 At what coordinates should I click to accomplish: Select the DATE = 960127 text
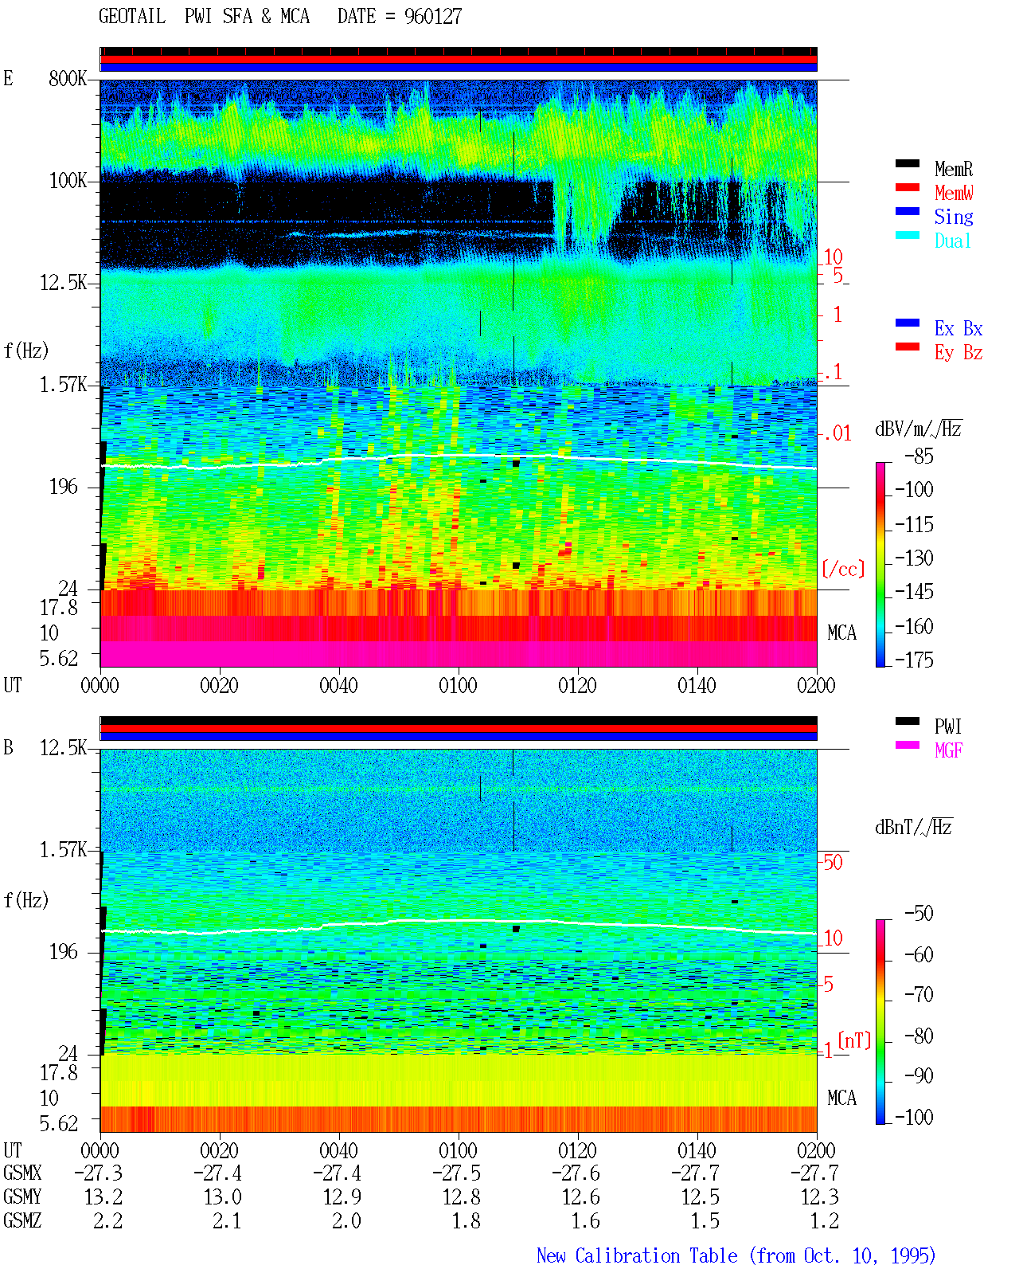click(400, 17)
